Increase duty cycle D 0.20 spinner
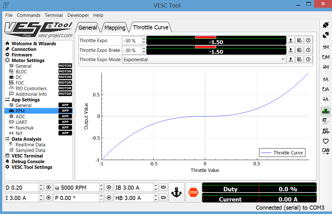The width and height of the screenshot is (332, 214). 41,185
